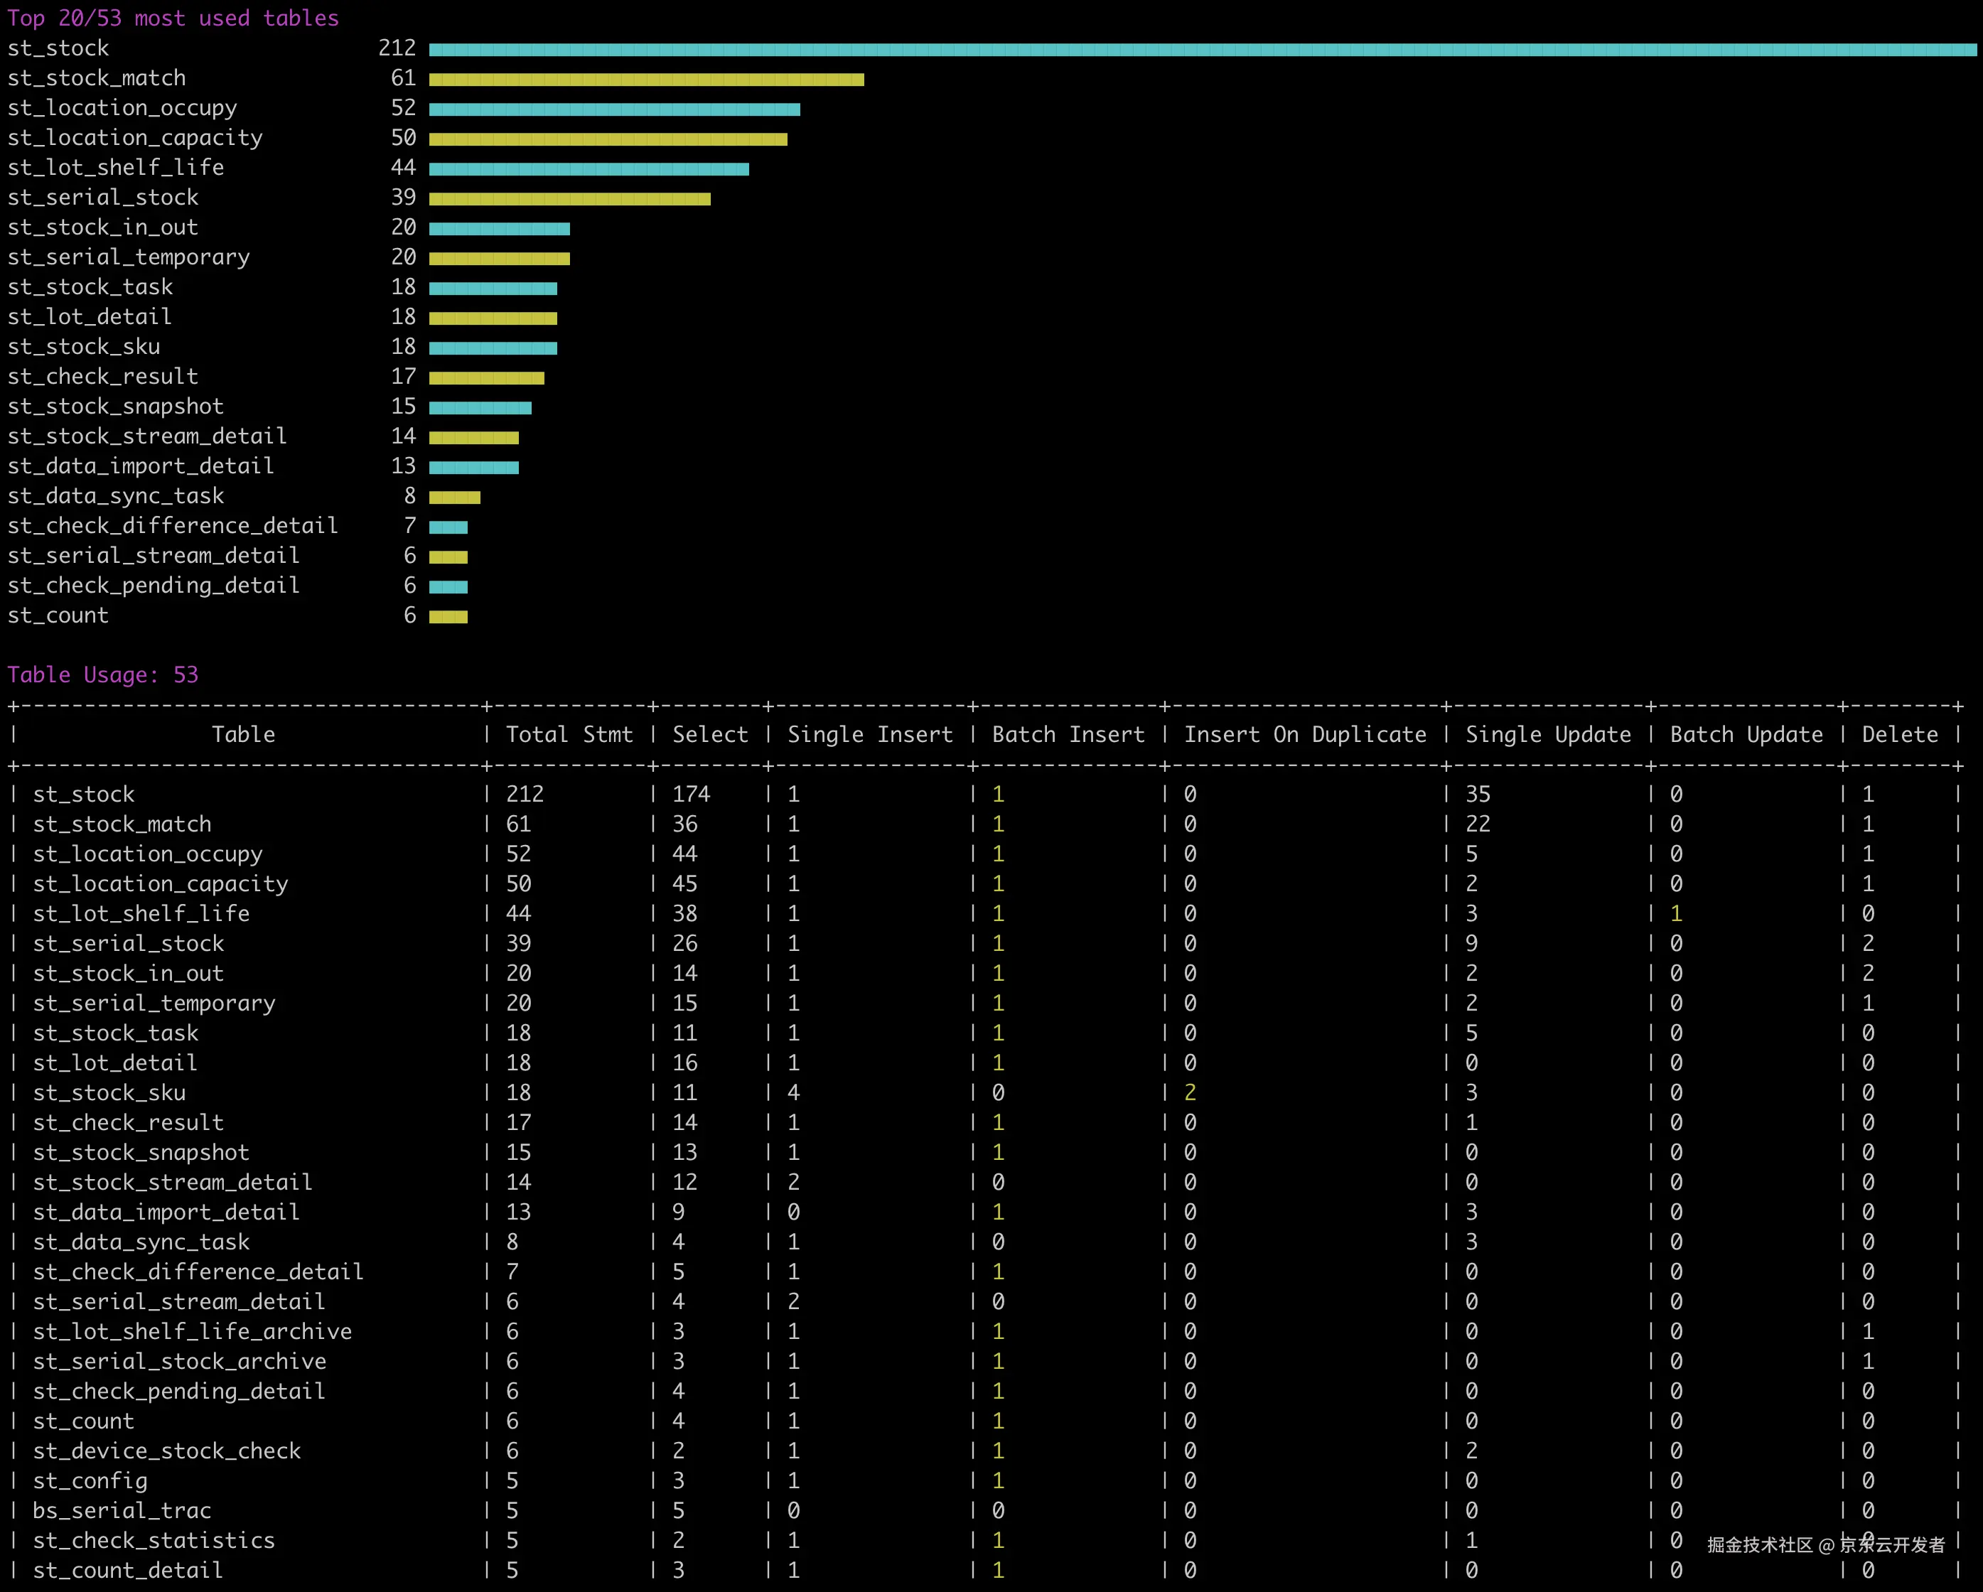Screen dimensions: 1983x1592
Task: Click the st_stock_sku row in table
Action: tap(109, 1092)
